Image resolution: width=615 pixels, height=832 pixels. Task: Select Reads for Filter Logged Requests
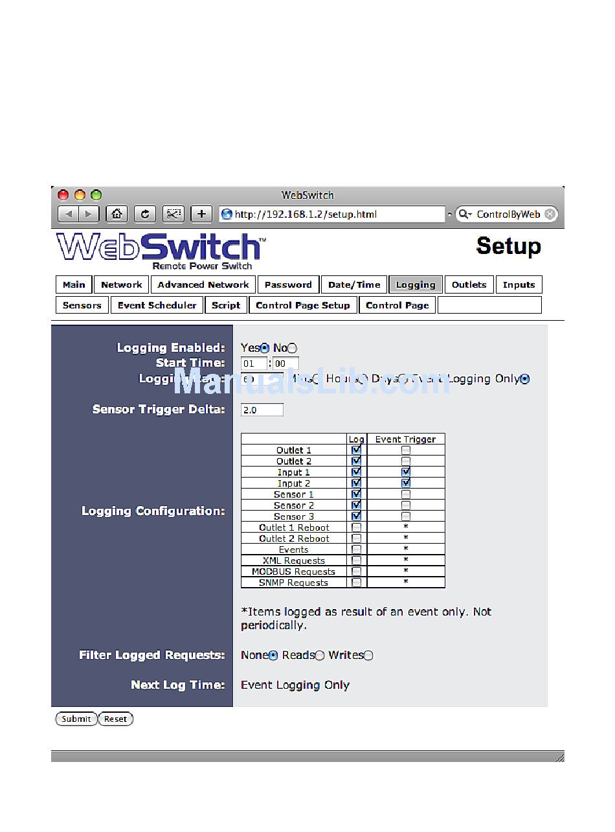320,656
